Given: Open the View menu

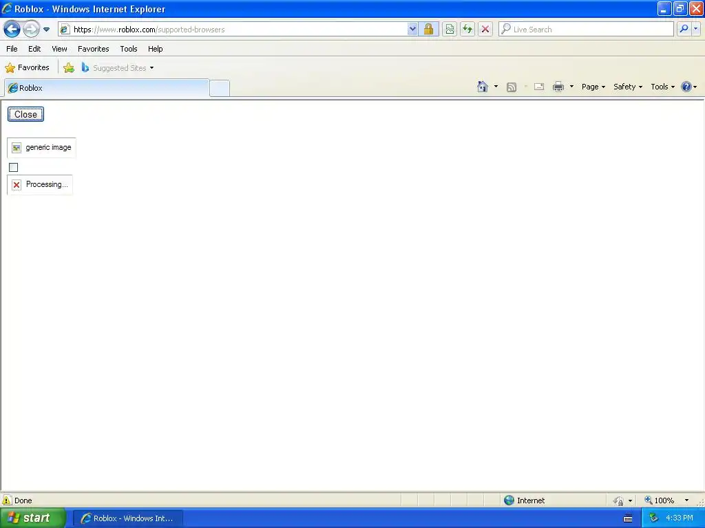Looking at the screenshot, I should pyautogui.click(x=59, y=49).
